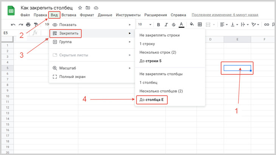
Task: Open the text color picker
Action: (181, 25)
